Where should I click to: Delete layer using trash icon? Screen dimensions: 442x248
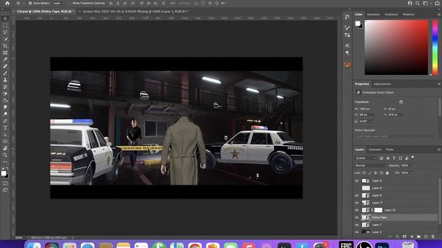pyautogui.click(x=433, y=236)
